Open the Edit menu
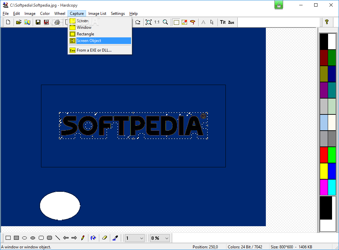Image resolution: width=339 pixels, height=250 pixels. (x=17, y=14)
